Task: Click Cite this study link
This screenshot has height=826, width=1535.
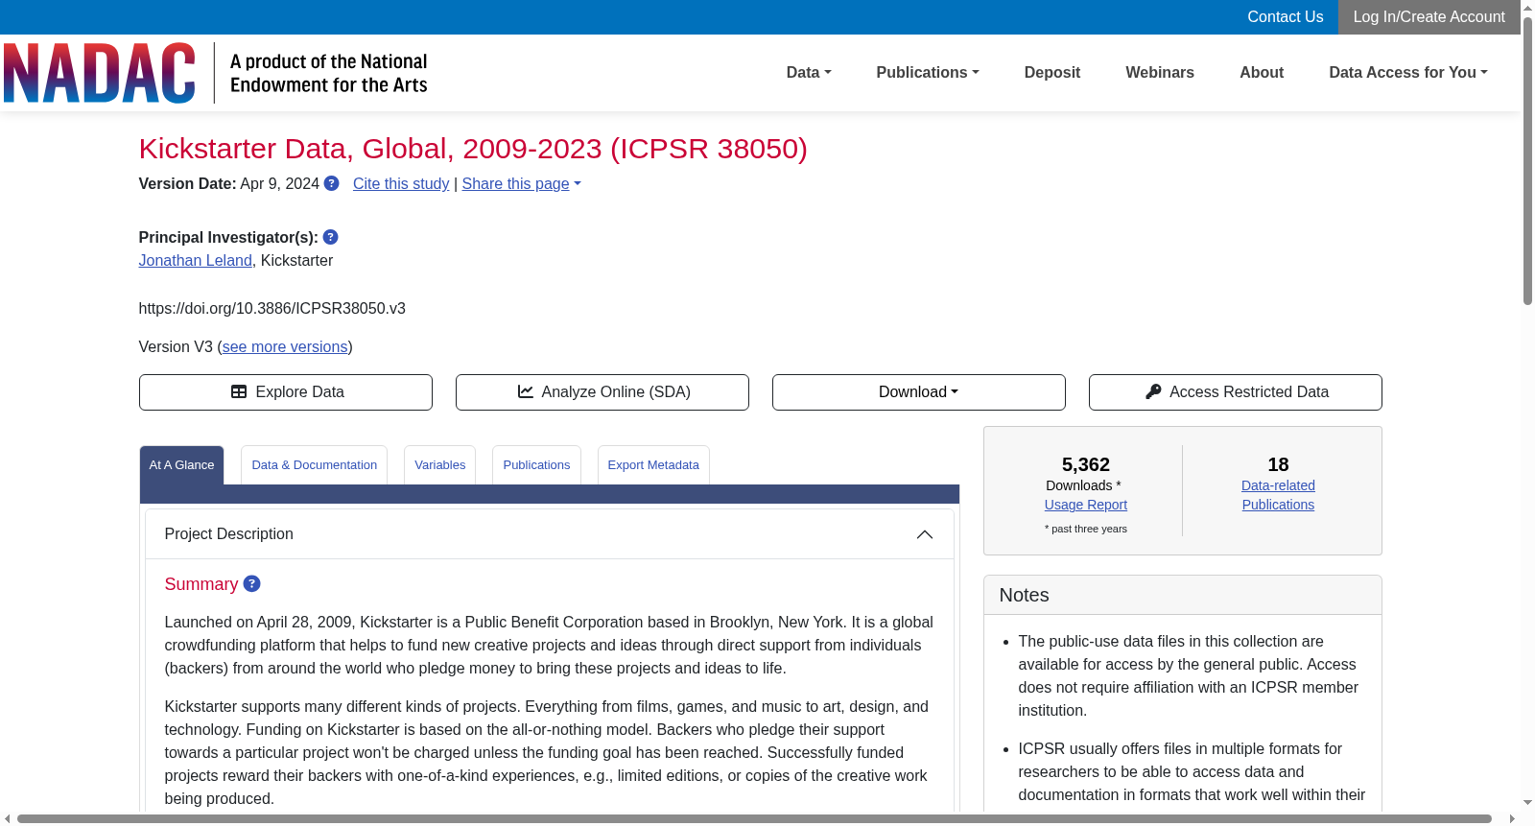Action: (x=401, y=184)
